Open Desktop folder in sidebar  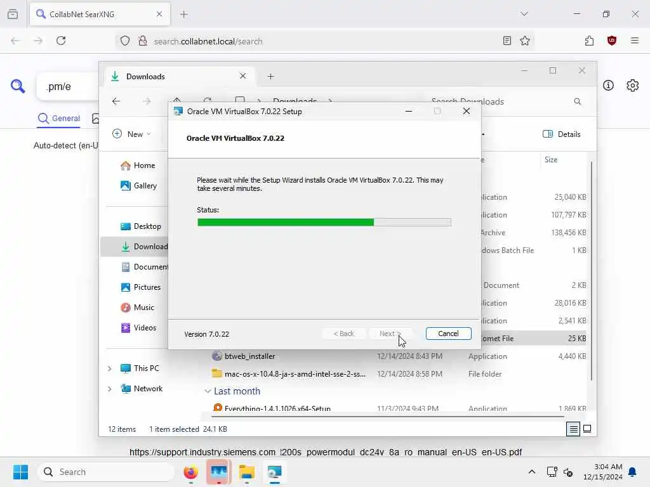pyautogui.click(x=140, y=226)
